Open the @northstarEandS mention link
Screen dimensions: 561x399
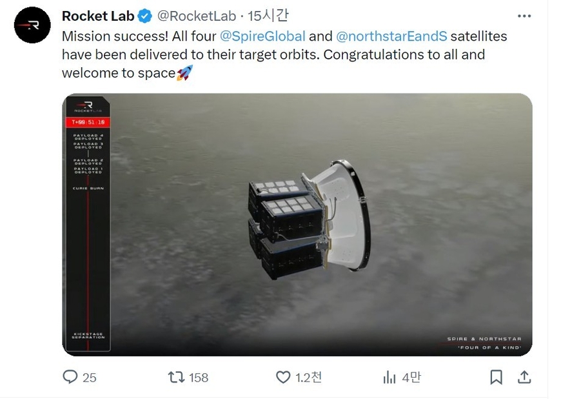(391, 36)
